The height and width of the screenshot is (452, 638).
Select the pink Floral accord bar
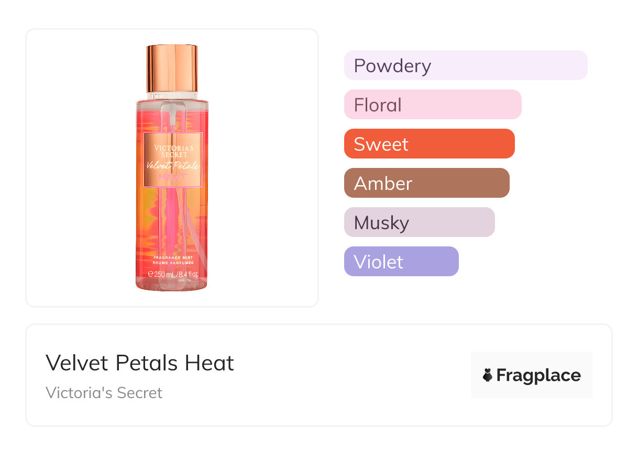(432, 105)
